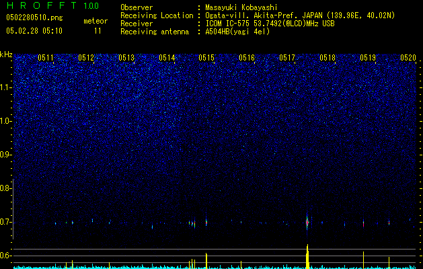The image size is (423, 269).
Task: Select the 0518 time marker
Action: click(x=328, y=58)
